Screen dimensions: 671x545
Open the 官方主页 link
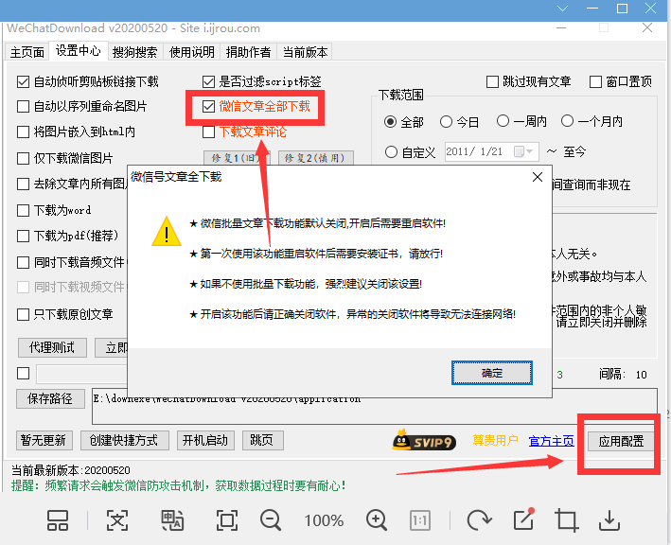coord(551,441)
